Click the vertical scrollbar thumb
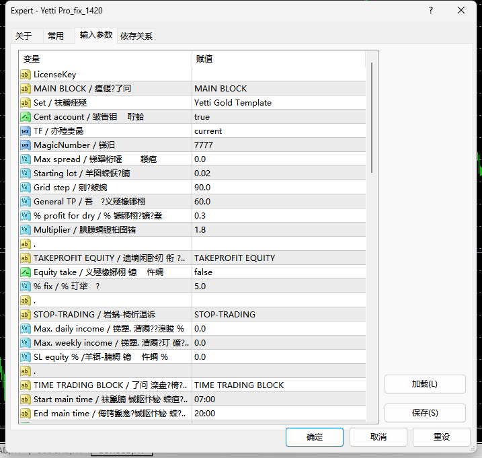 pos(372,118)
